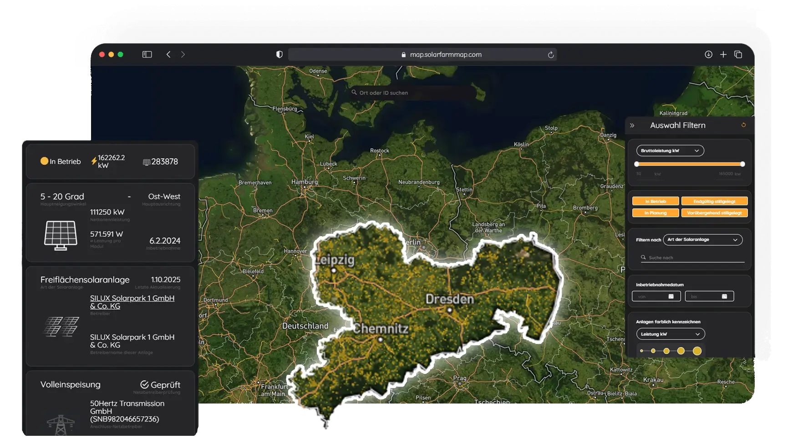Click the Geprüft checkmark icon

[x=145, y=384]
